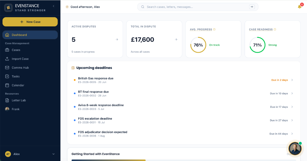Click the Import Case upload icon
307x161 pixels.
coord(7,59)
